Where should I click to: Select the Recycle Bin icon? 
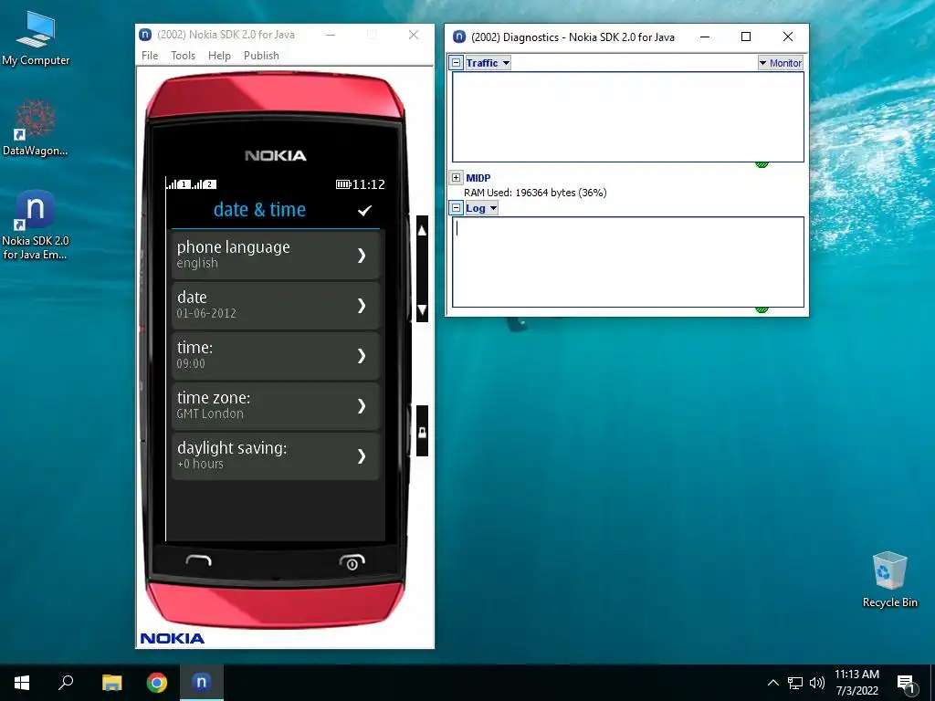[889, 580]
